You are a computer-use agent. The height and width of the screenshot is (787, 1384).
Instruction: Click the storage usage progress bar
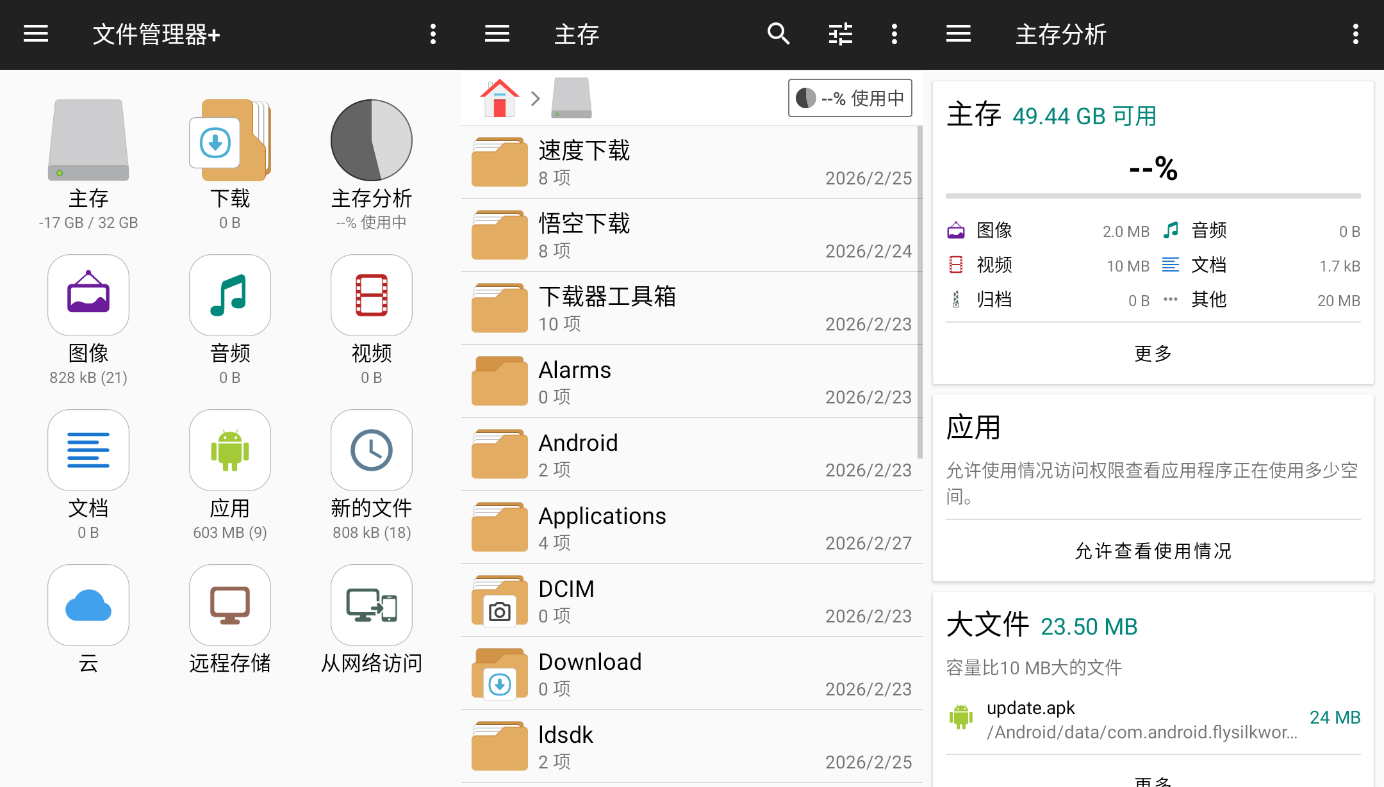(1152, 195)
